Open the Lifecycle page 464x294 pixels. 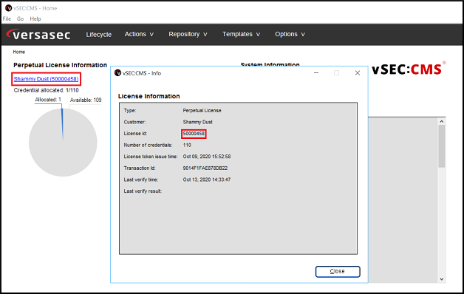coord(99,35)
